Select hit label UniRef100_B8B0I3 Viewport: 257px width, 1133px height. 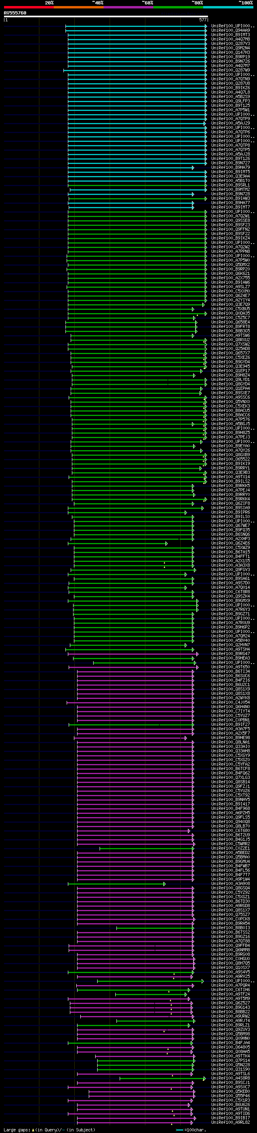pos(230,928)
